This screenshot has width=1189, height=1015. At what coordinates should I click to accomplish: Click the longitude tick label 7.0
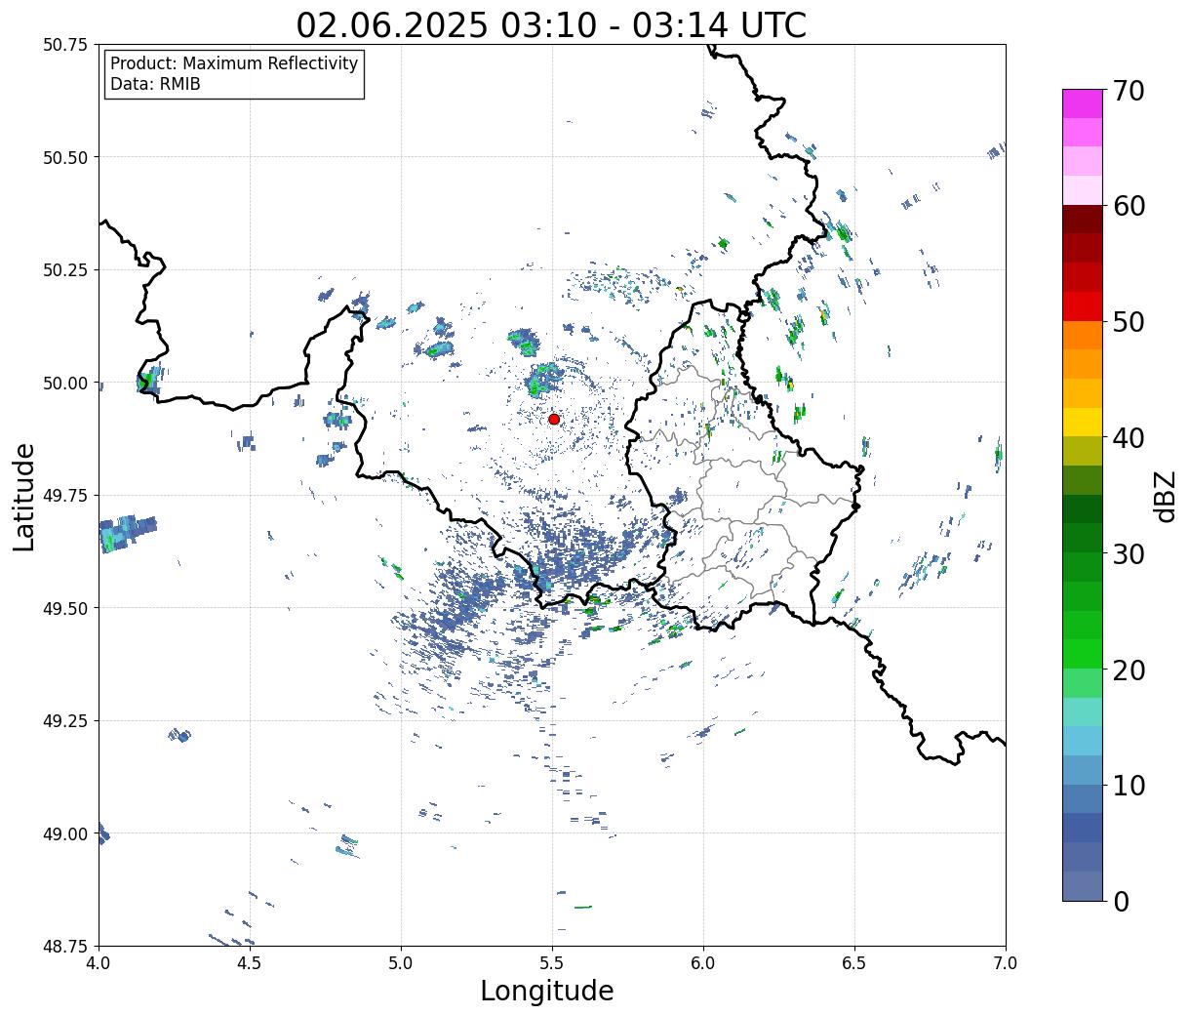point(1006,963)
